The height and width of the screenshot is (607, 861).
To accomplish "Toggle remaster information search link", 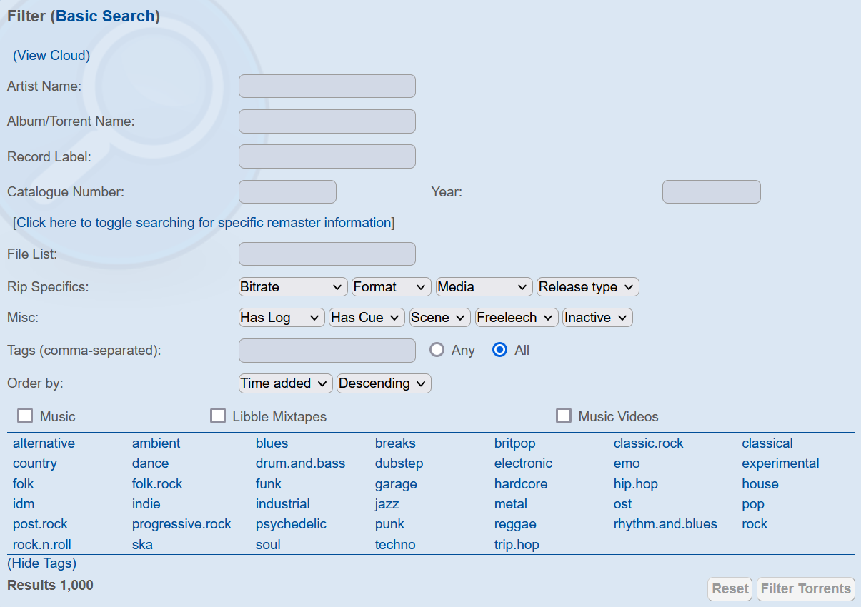I will (x=204, y=223).
